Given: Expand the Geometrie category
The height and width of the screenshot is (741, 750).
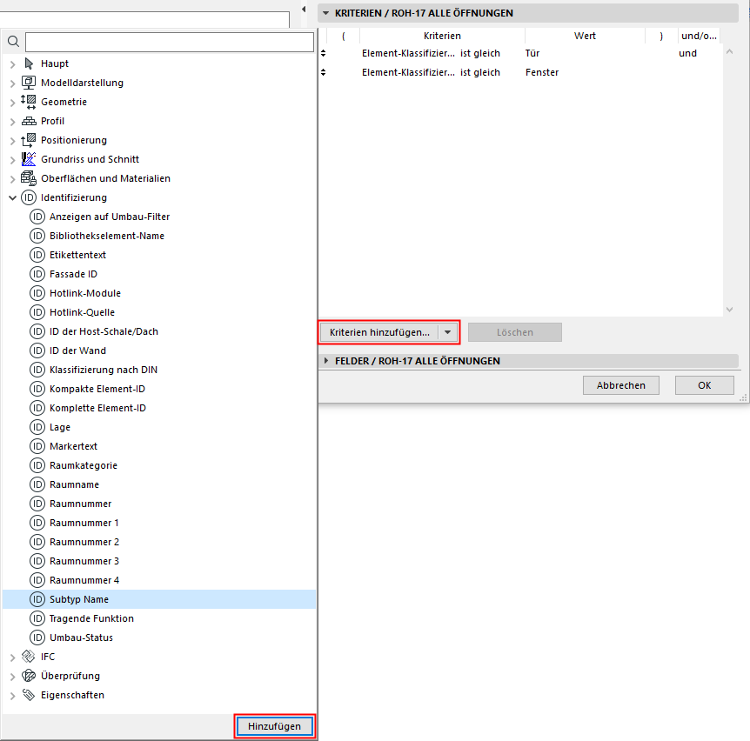Looking at the screenshot, I should [13, 103].
